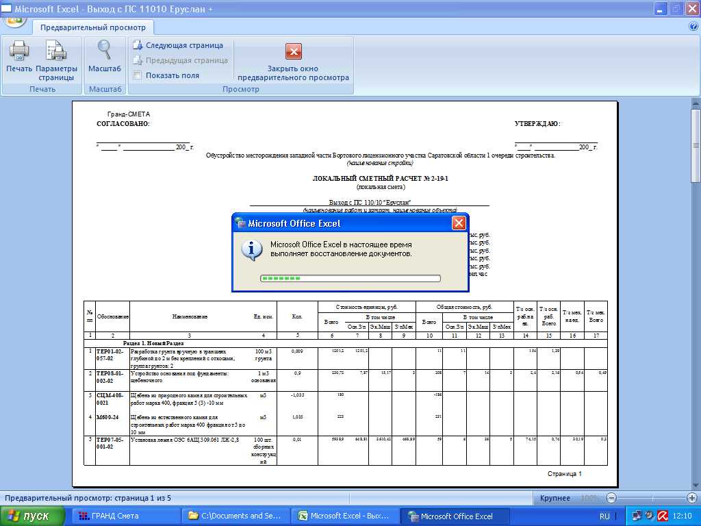Click the red Kaspersky tray icon
The width and height of the screenshot is (701, 526).
coord(663,516)
